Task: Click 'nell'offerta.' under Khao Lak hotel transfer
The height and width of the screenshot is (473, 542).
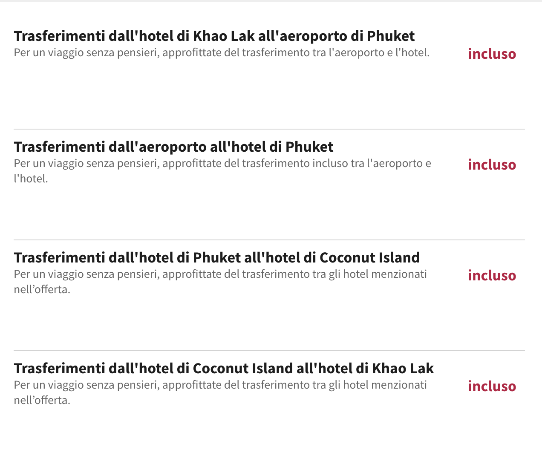Action: click(x=42, y=401)
